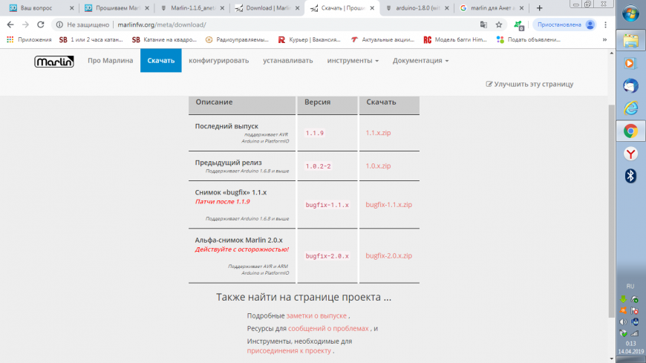Click the page vertical scrollbar thumb
The height and width of the screenshot is (363, 646).
(x=611, y=211)
